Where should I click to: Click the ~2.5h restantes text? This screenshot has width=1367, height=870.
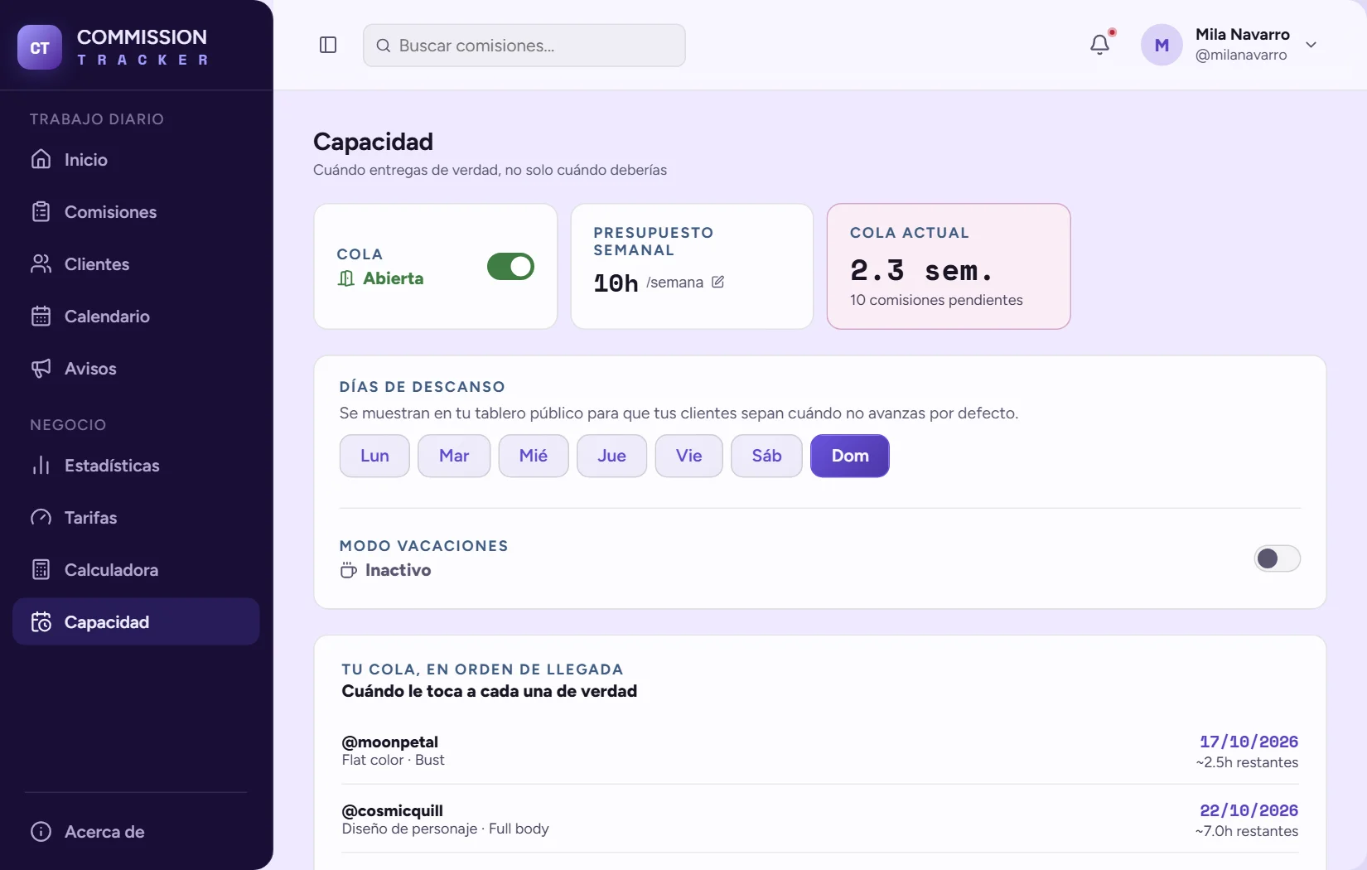pyautogui.click(x=1247, y=762)
